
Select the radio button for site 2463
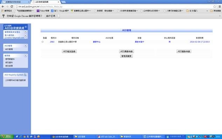(x=42, y=42)
